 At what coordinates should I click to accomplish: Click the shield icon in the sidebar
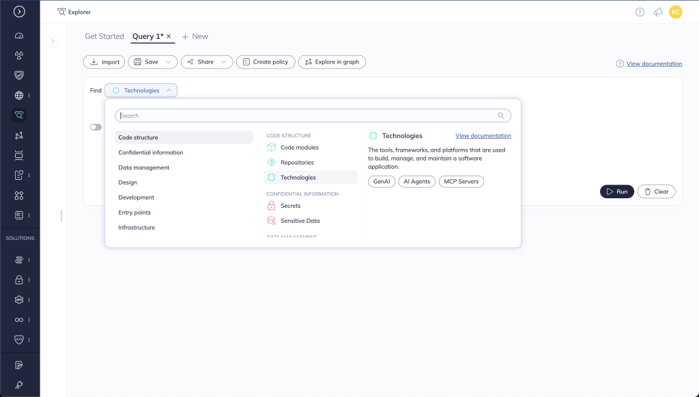(19, 75)
